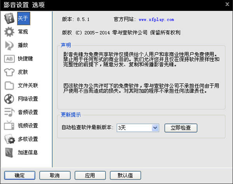Open the www.xfplay.com website link
233x184 pixels.
click(156, 19)
